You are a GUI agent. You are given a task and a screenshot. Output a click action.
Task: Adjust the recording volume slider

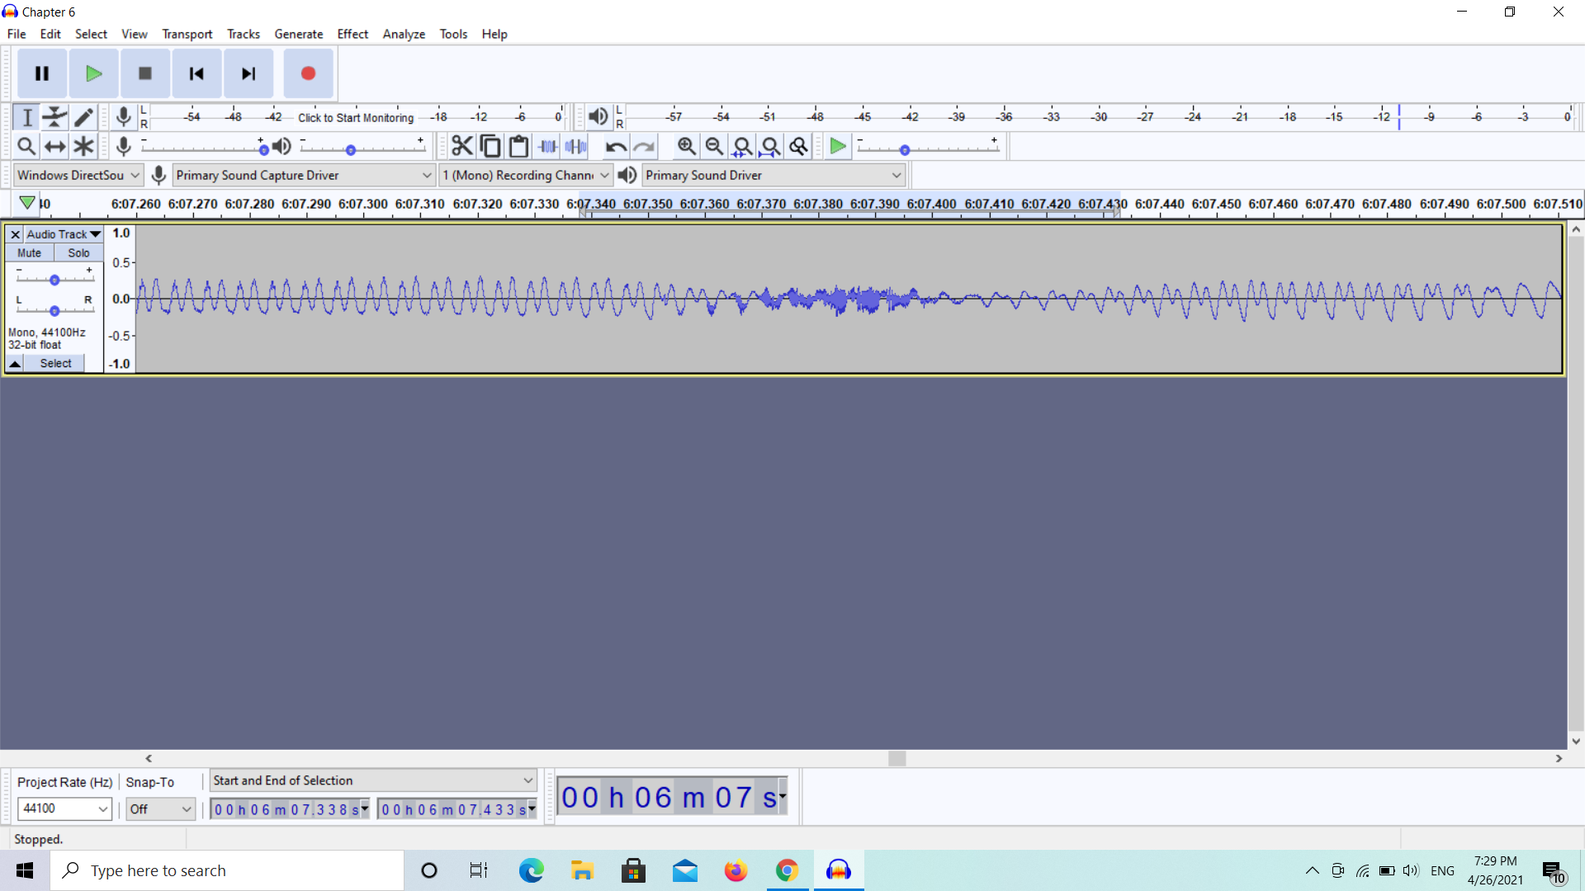pyautogui.click(x=203, y=148)
